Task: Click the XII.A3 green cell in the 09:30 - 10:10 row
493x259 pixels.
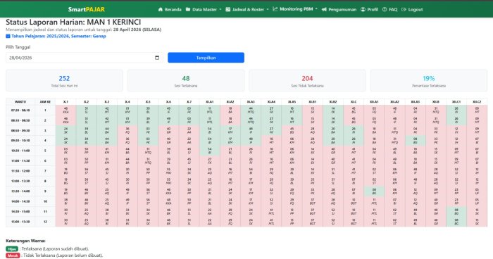Action: pyautogui.click(x=415, y=141)
